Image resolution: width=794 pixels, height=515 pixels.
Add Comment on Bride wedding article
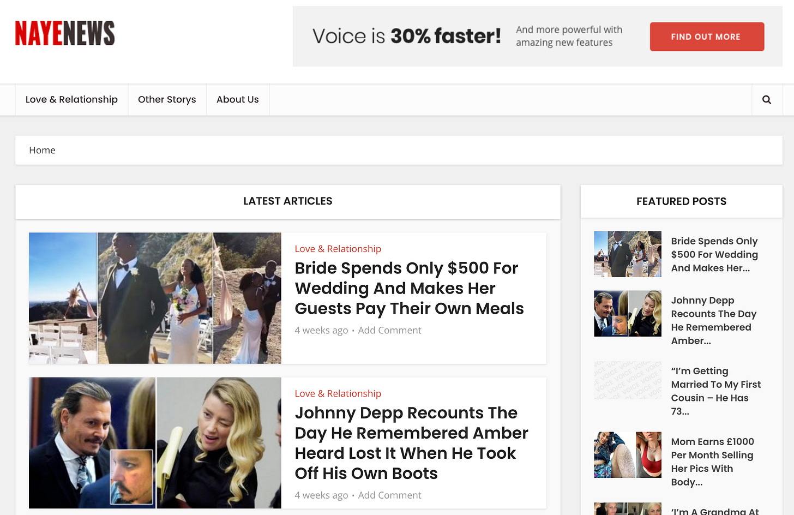(x=389, y=330)
